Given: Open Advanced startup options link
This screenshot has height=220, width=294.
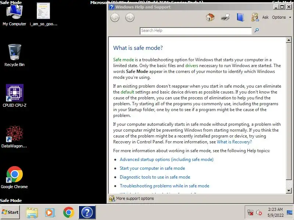Looking at the screenshot, I should tap(166, 159).
